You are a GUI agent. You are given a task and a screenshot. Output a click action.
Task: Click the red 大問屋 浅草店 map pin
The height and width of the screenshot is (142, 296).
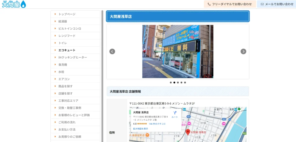[x=188, y=132]
